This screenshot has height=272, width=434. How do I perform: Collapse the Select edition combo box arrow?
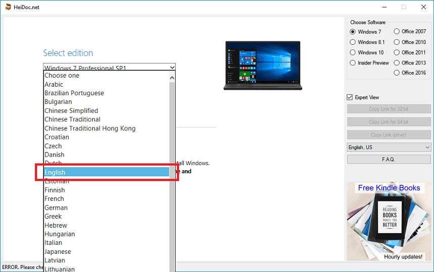pyautogui.click(x=172, y=67)
